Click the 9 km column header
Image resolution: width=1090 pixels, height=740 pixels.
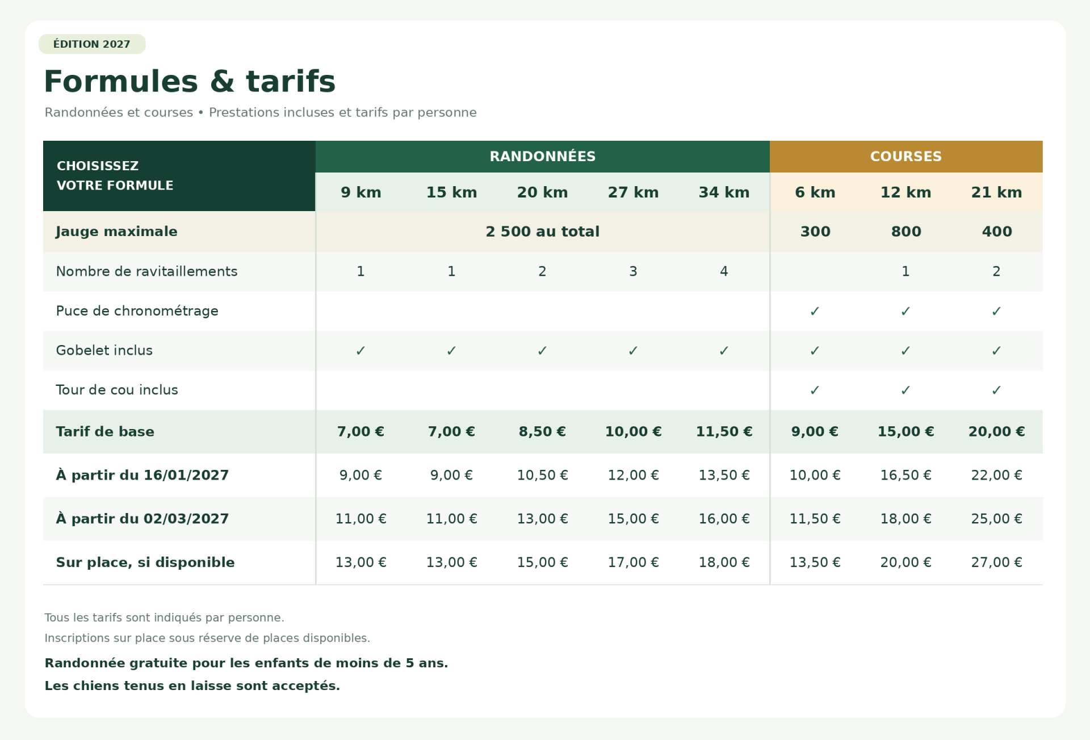coord(361,192)
